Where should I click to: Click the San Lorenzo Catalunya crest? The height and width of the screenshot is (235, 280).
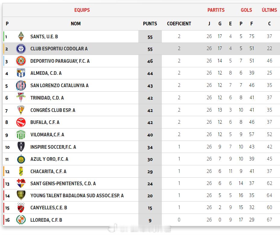click(x=21, y=85)
